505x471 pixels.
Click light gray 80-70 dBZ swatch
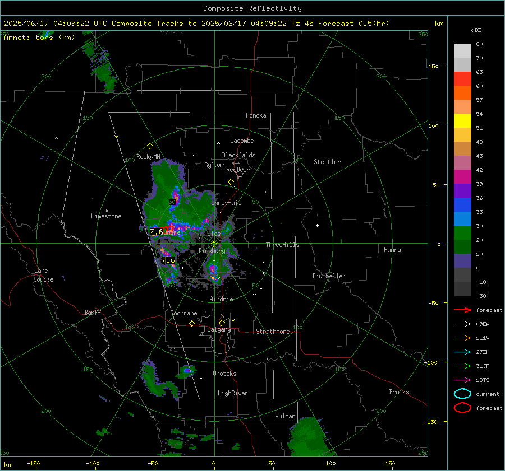462,50
